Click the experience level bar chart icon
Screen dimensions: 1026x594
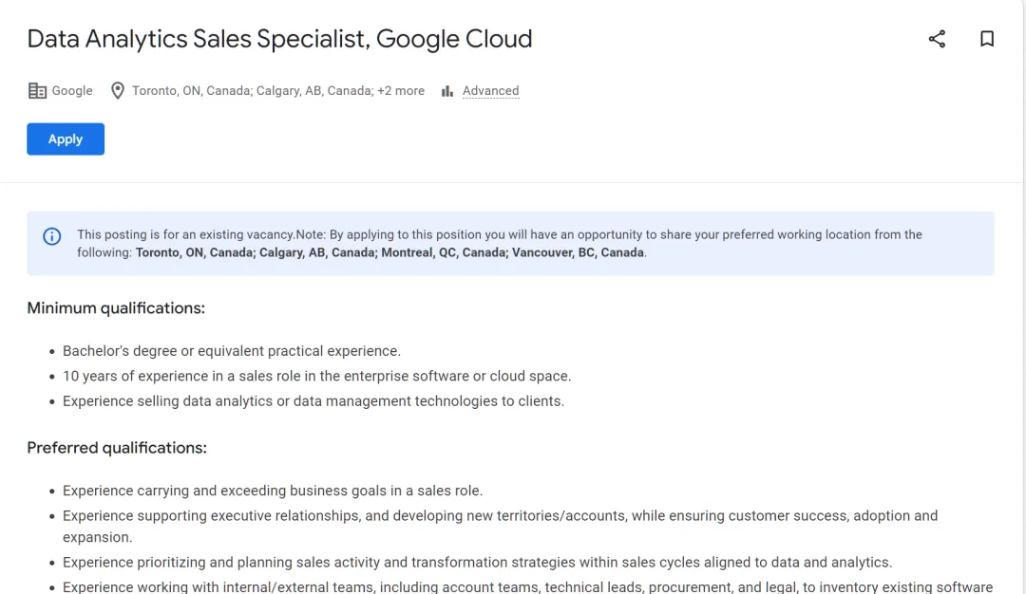click(446, 91)
